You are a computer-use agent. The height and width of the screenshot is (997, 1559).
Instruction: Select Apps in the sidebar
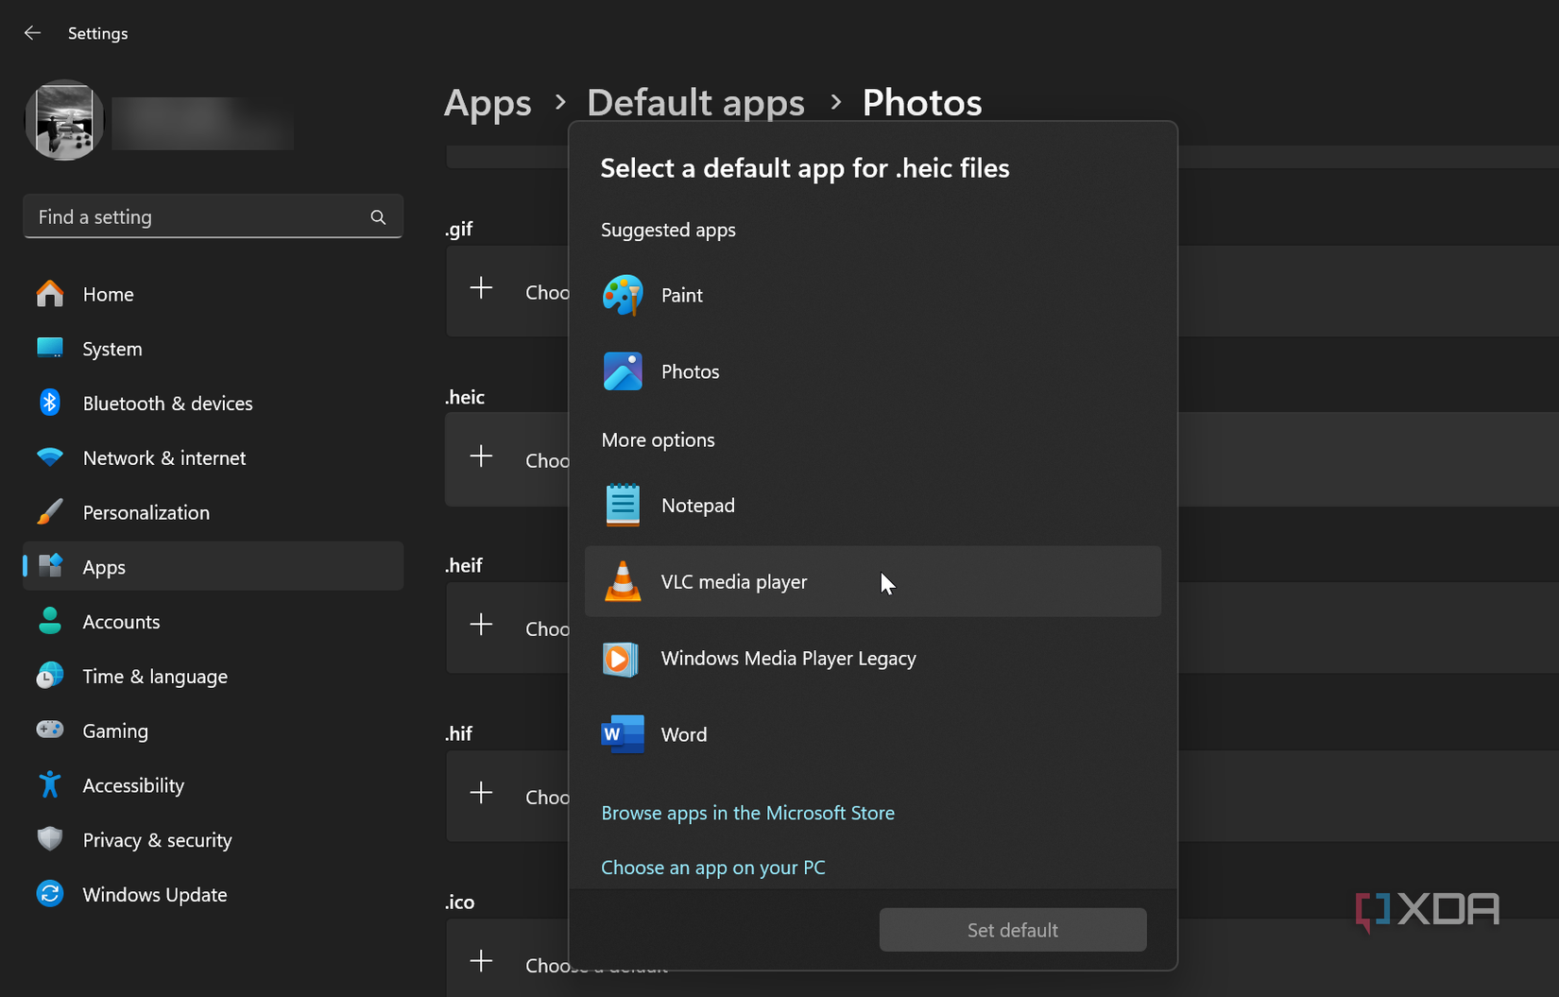[x=103, y=566]
